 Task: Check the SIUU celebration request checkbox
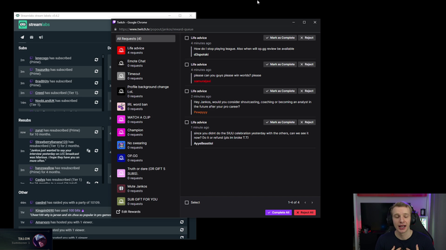coord(187,122)
